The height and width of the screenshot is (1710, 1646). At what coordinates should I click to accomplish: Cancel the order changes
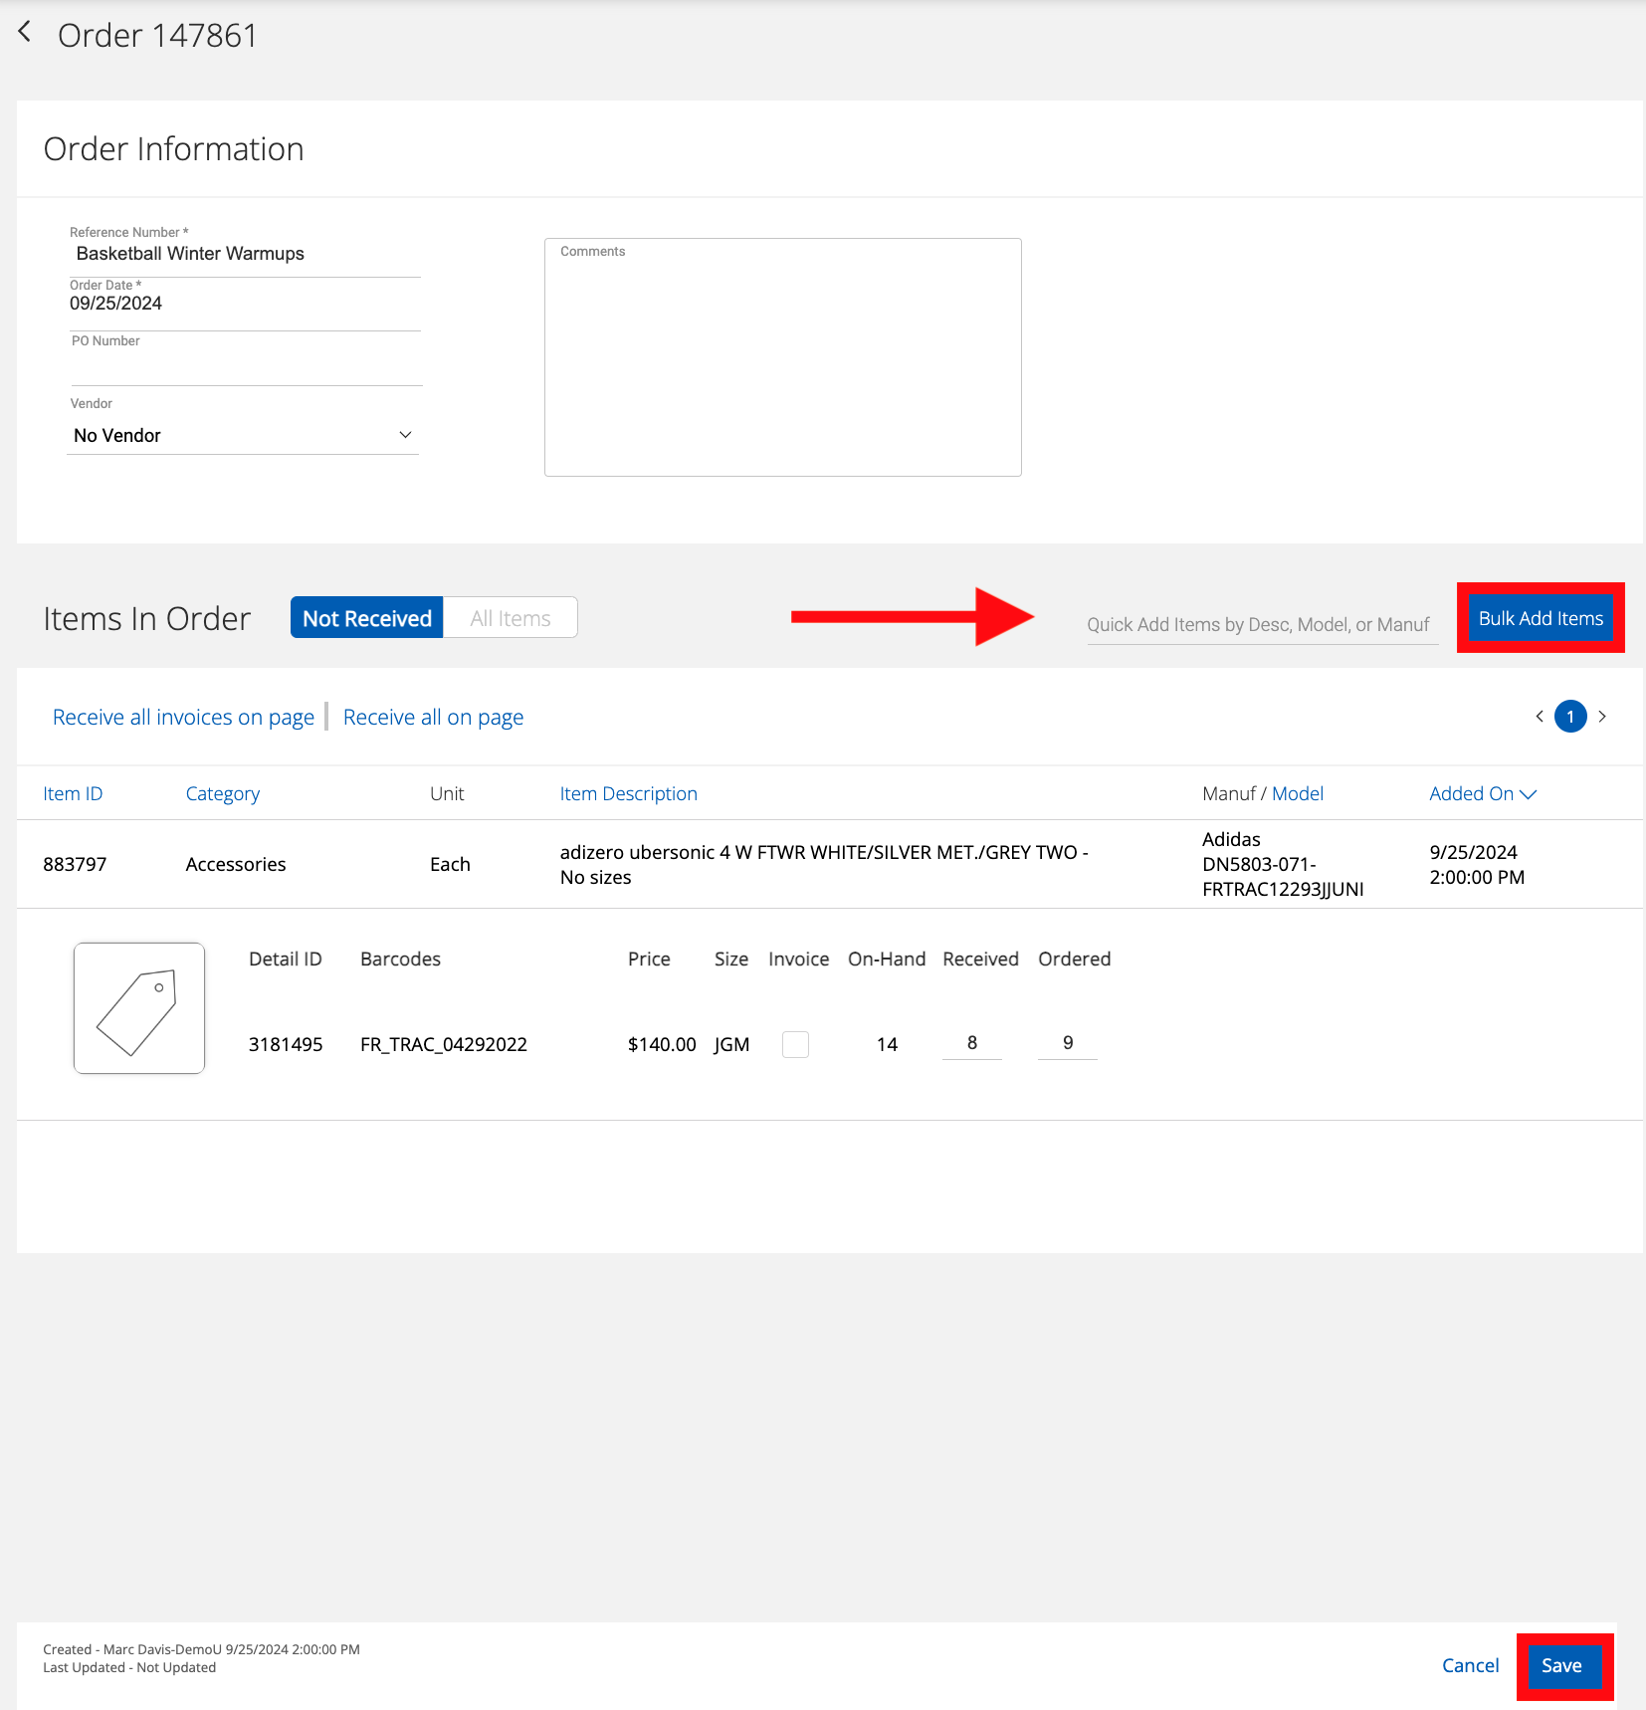1470,1666
